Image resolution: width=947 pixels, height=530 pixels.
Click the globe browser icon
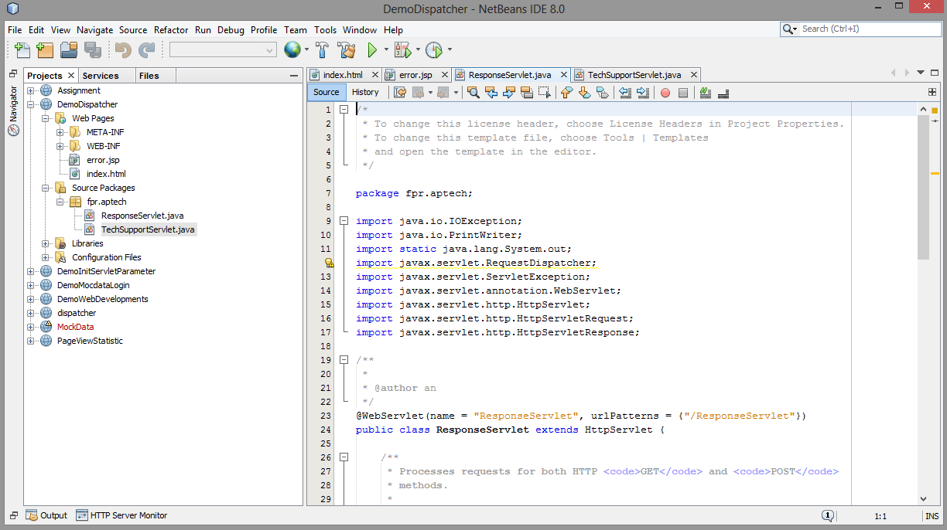point(292,50)
